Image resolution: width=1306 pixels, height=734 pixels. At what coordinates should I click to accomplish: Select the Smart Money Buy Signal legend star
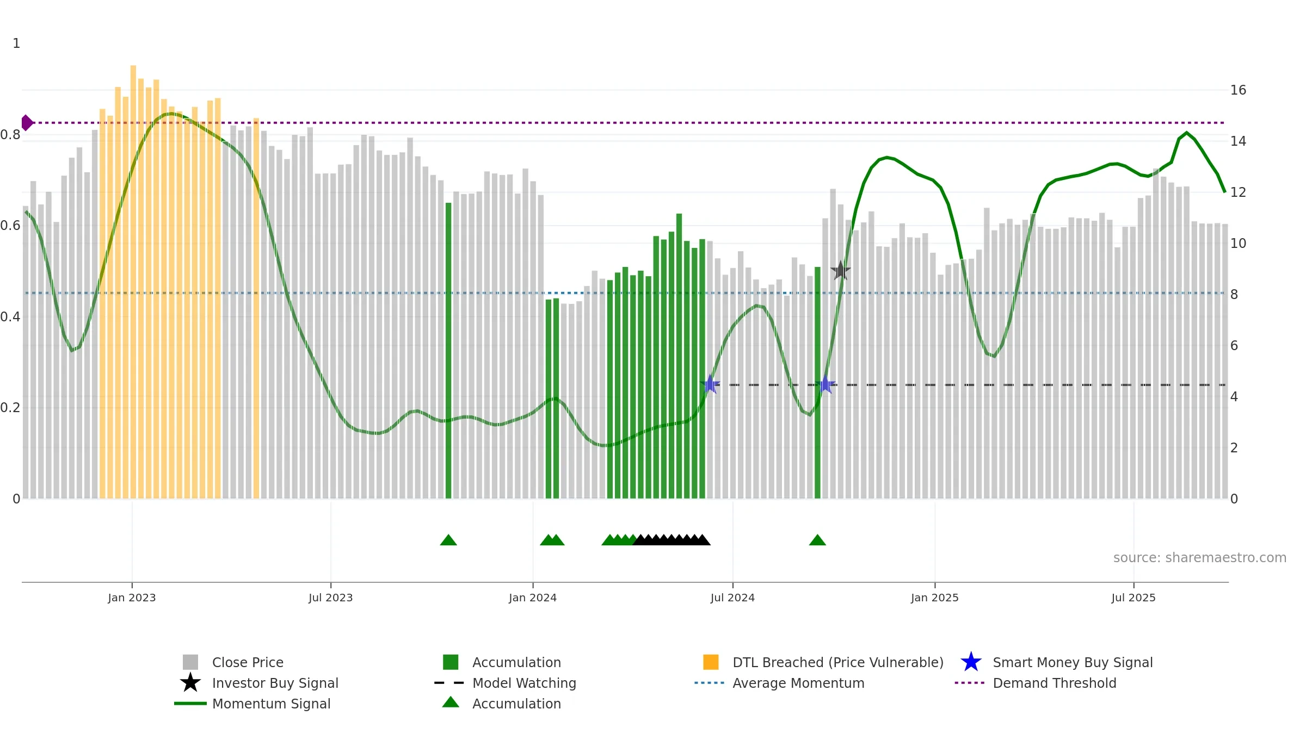[971, 662]
